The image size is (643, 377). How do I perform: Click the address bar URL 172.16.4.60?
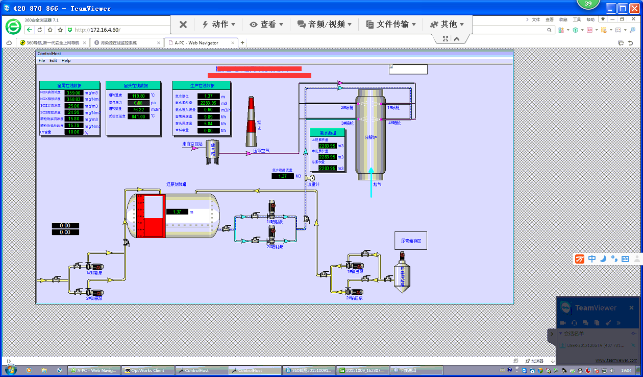[97, 30]
